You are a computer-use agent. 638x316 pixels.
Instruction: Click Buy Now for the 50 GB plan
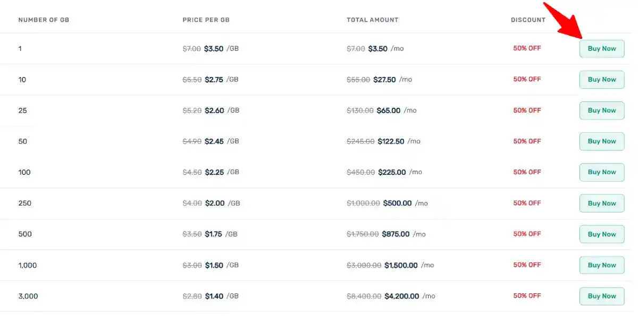tap(601, 141)
